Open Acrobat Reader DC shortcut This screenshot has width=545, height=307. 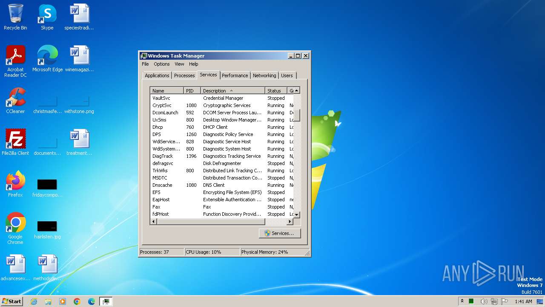pos(15,61)
